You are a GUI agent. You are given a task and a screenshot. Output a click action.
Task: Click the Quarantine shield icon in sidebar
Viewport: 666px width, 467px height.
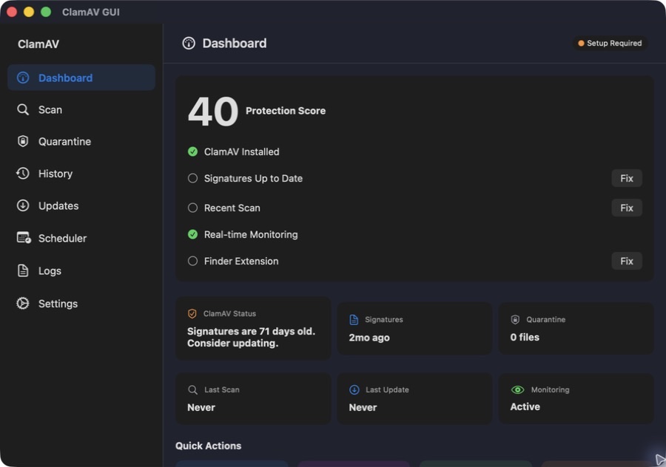(23, 141)
